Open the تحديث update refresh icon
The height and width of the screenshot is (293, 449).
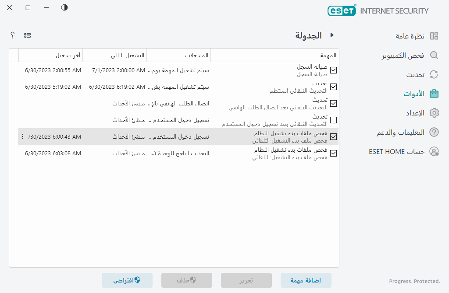(434, 74)
